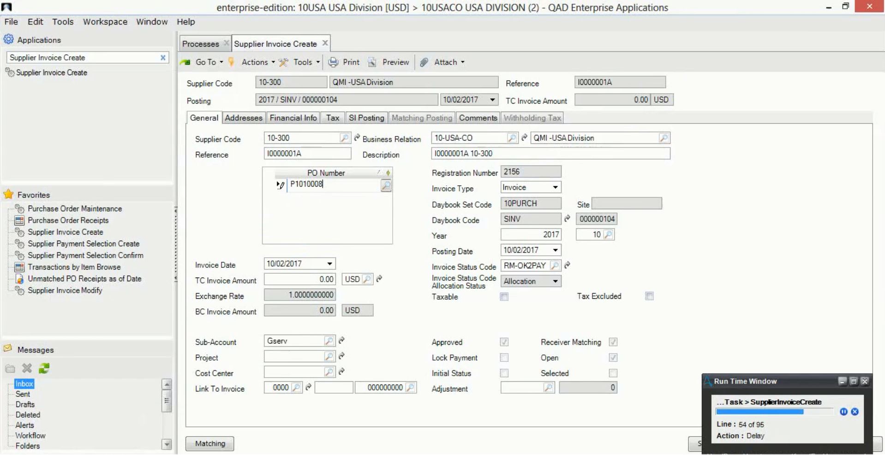Open the Preview icon in toolbar

coord(372,62)
